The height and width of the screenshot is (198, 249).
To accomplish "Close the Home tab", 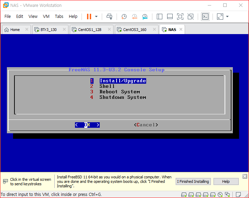I will (27, 29).
